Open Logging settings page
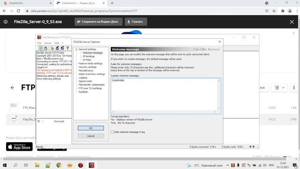 [x=82, y=77]
